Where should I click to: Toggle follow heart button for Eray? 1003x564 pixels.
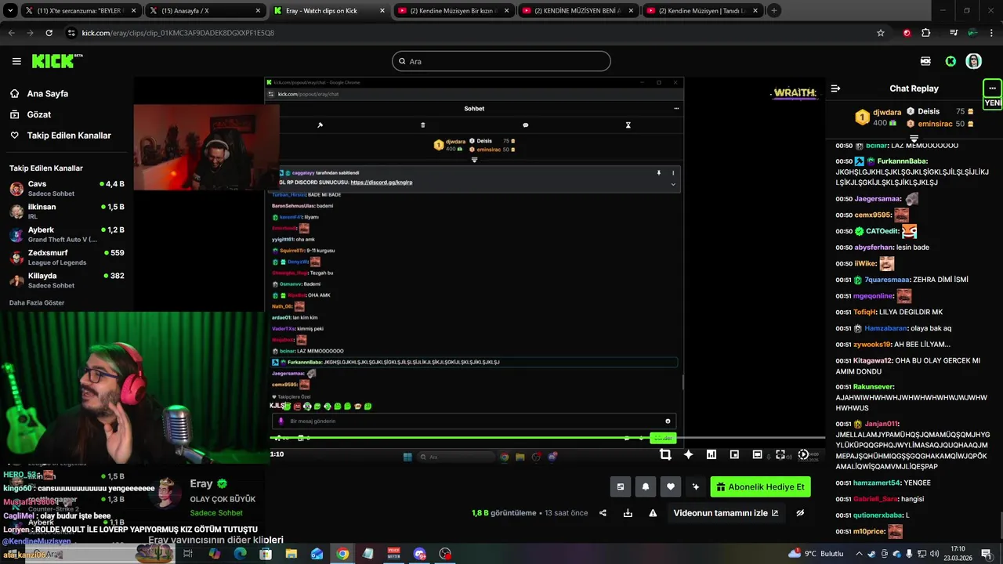click(x=670, y=486)
